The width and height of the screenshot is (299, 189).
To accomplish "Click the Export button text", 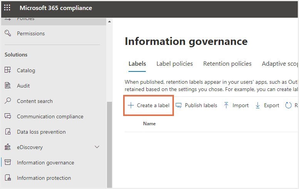I will point(272,105).
